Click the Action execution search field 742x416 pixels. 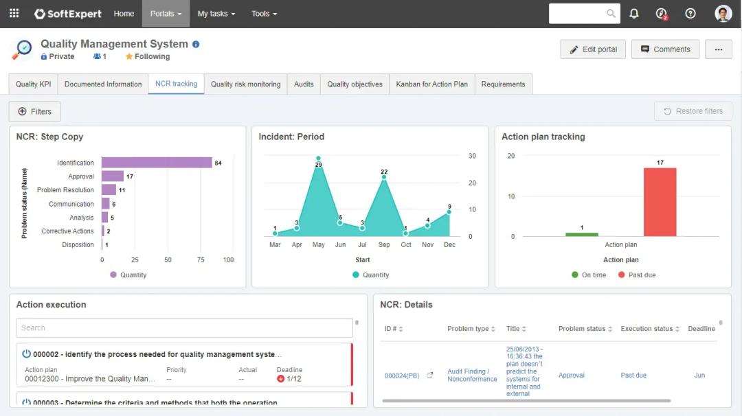[x=184, y=328]
